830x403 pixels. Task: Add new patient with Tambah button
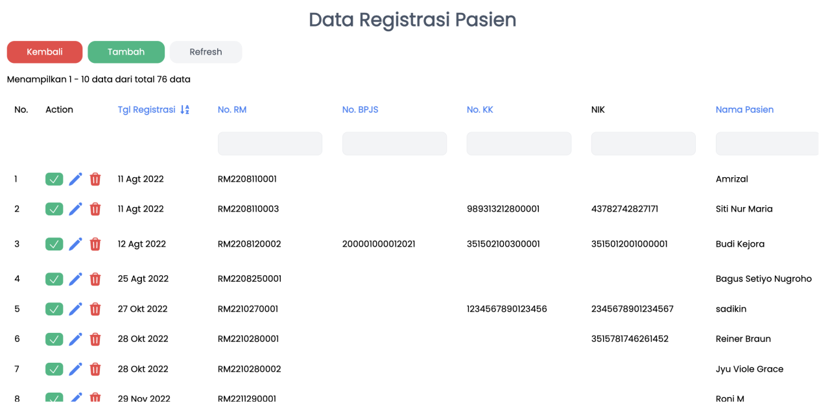pos(126,52)
